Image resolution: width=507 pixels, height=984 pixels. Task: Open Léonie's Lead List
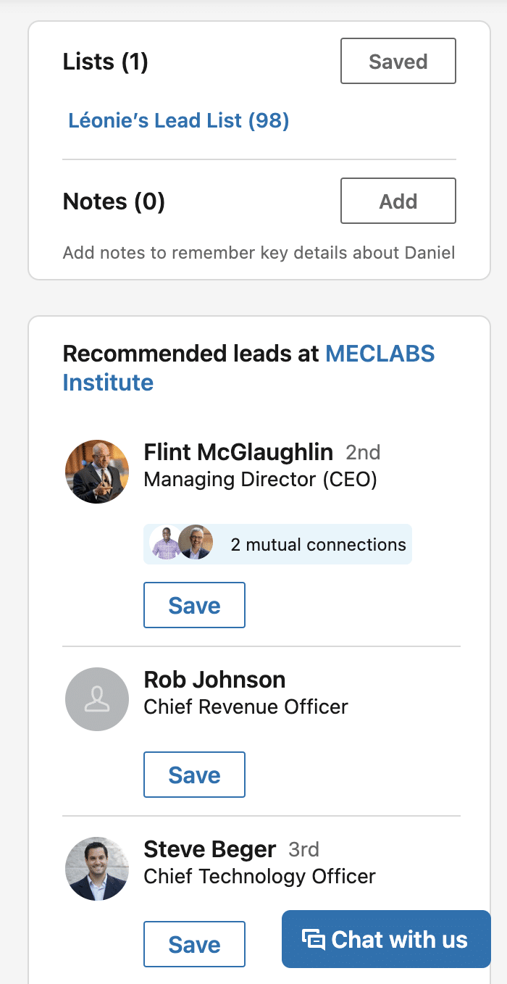point(177,120)
